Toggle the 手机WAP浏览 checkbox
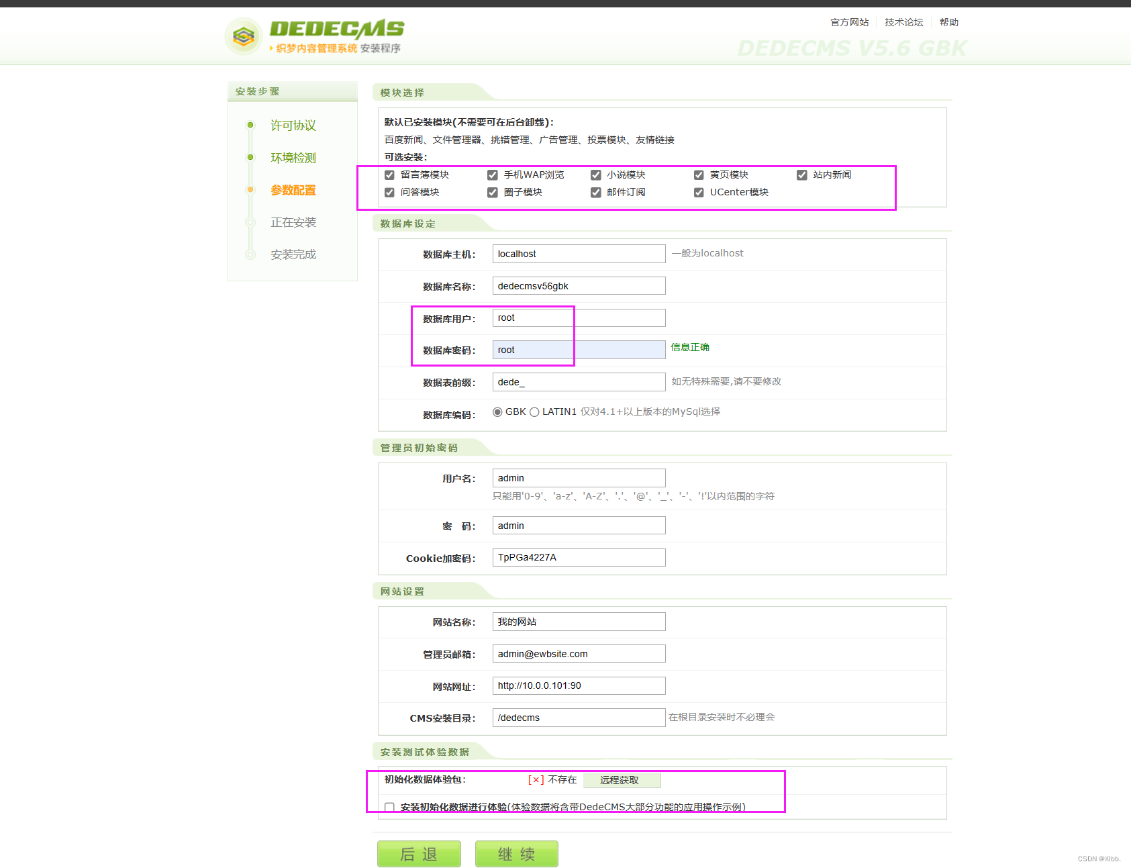 tap(493, 175)
